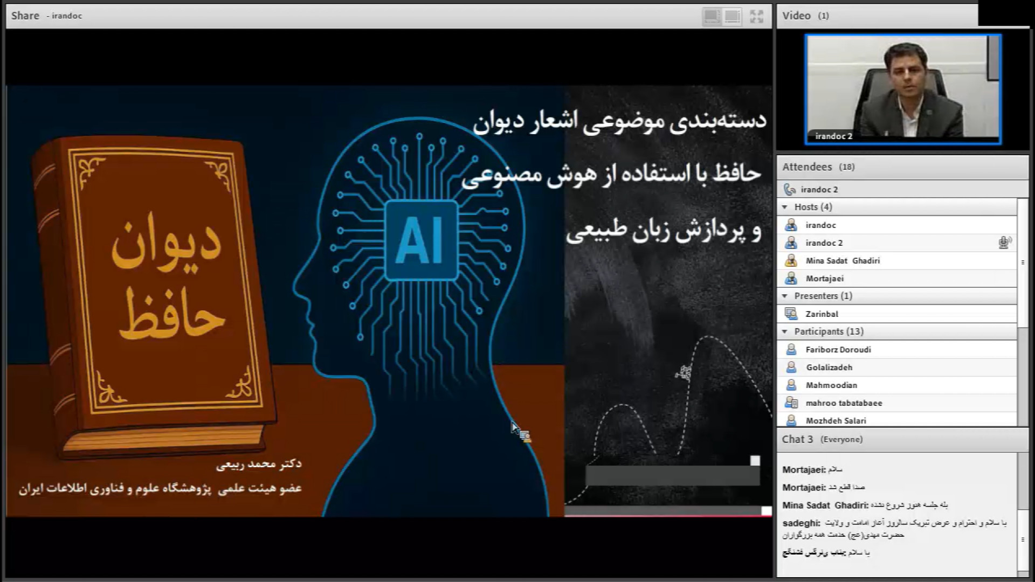Click microphone icon beside irandoc 2

coord(1004,242)
